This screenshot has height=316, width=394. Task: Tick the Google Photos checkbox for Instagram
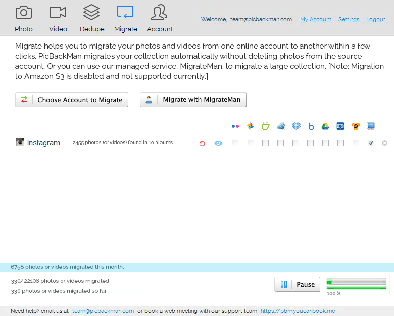251,143
